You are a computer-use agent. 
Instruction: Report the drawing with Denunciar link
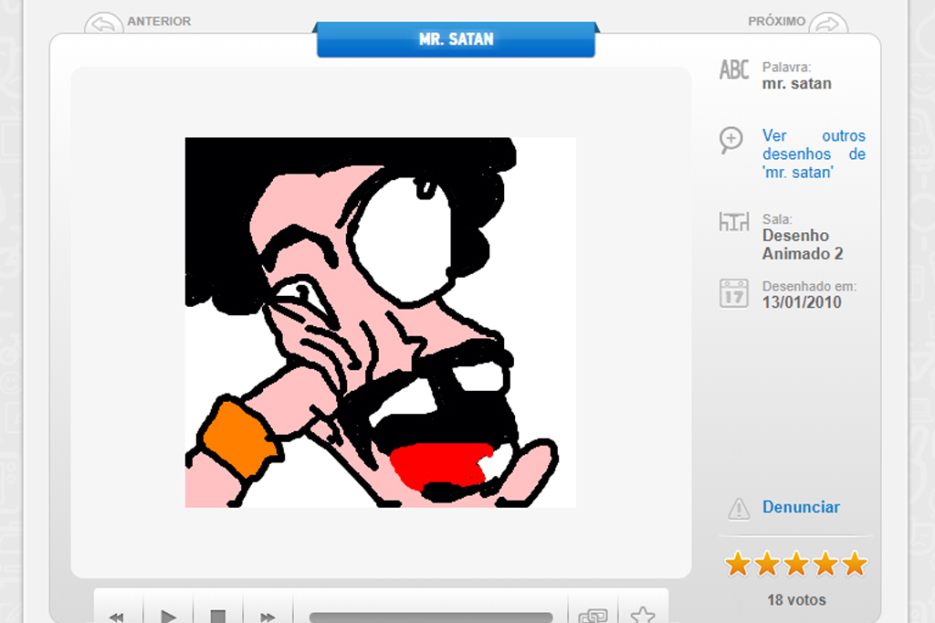pos(801,507)
